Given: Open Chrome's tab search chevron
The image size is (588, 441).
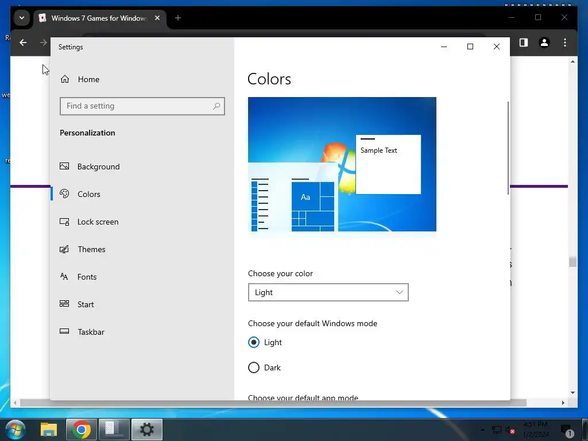Looking at the screenshot, I should [x=22, y=18].
